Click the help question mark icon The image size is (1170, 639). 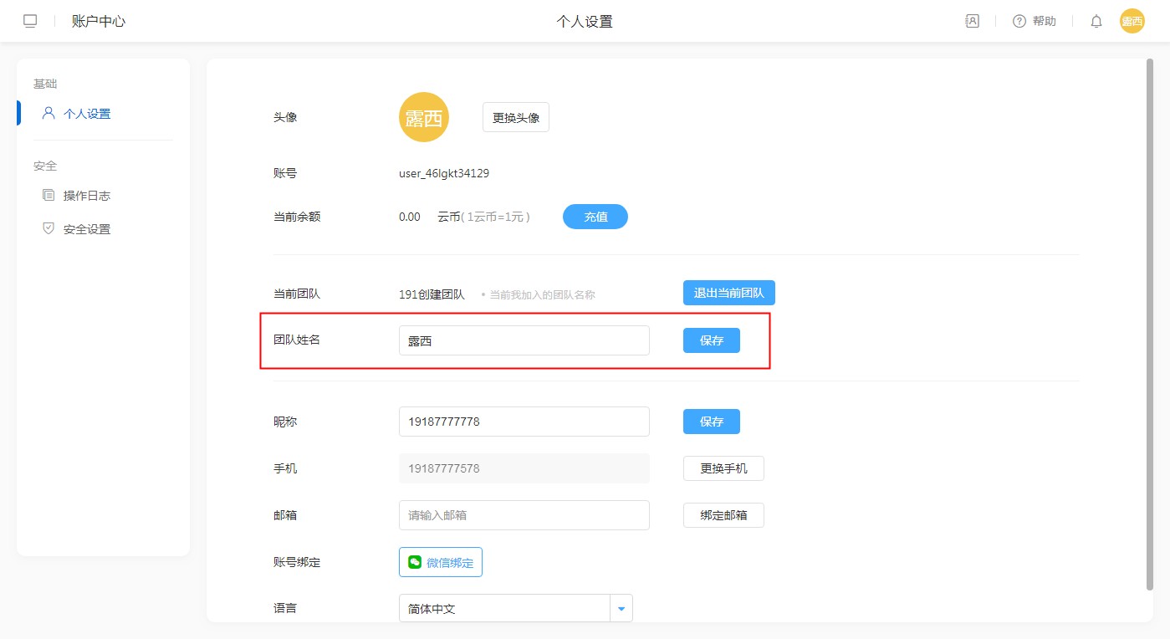[x=1019, y=22]
